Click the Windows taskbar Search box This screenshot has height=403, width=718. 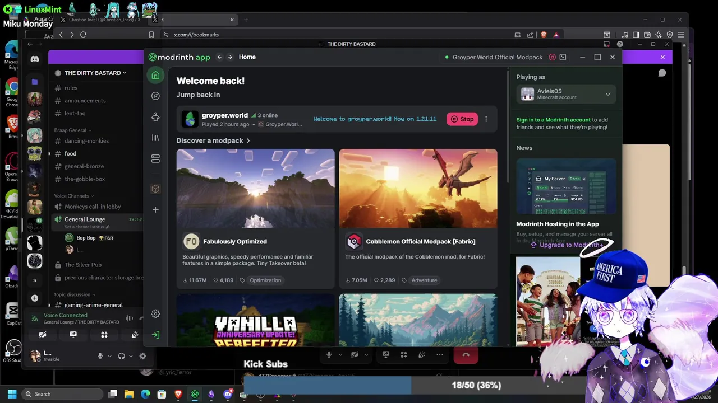tap(62, 394)
